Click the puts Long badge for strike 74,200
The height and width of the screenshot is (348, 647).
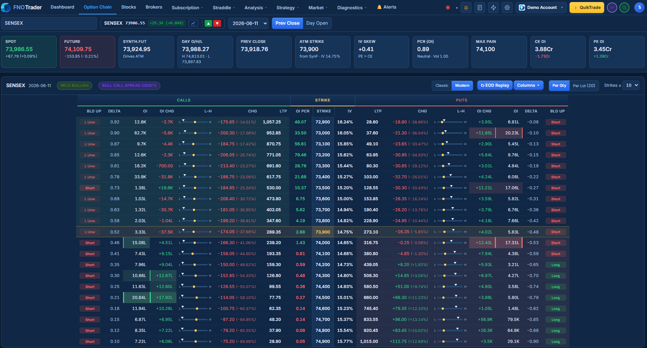click(556, 265)
